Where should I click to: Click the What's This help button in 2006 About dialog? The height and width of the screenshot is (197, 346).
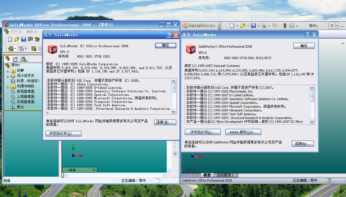coord(169,35)
